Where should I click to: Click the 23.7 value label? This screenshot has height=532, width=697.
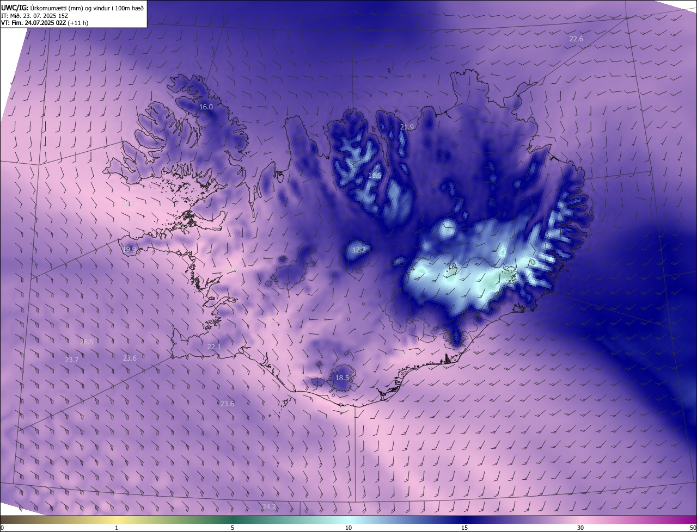click(72, 360)
